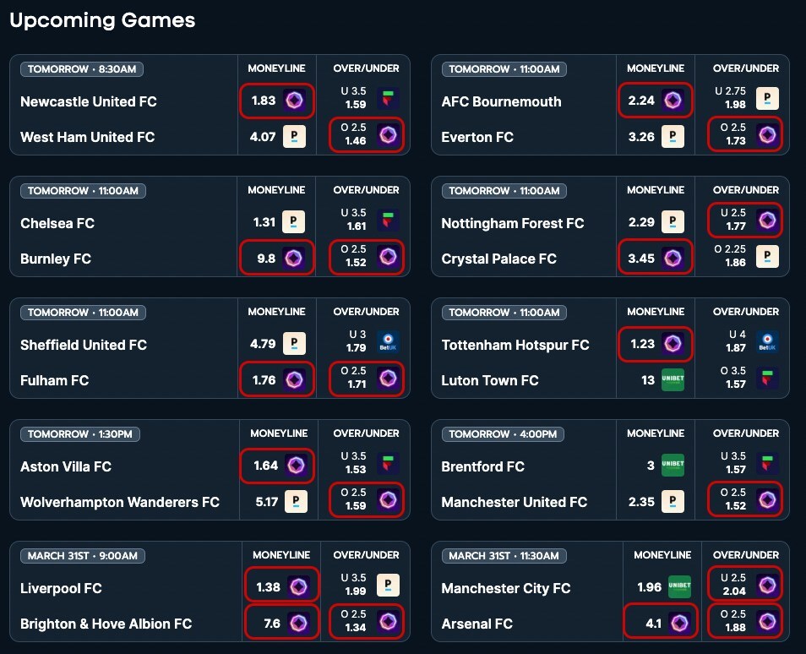
Task: Click the Tomorrow 8:30AM time badge
Action: point(82,69)
